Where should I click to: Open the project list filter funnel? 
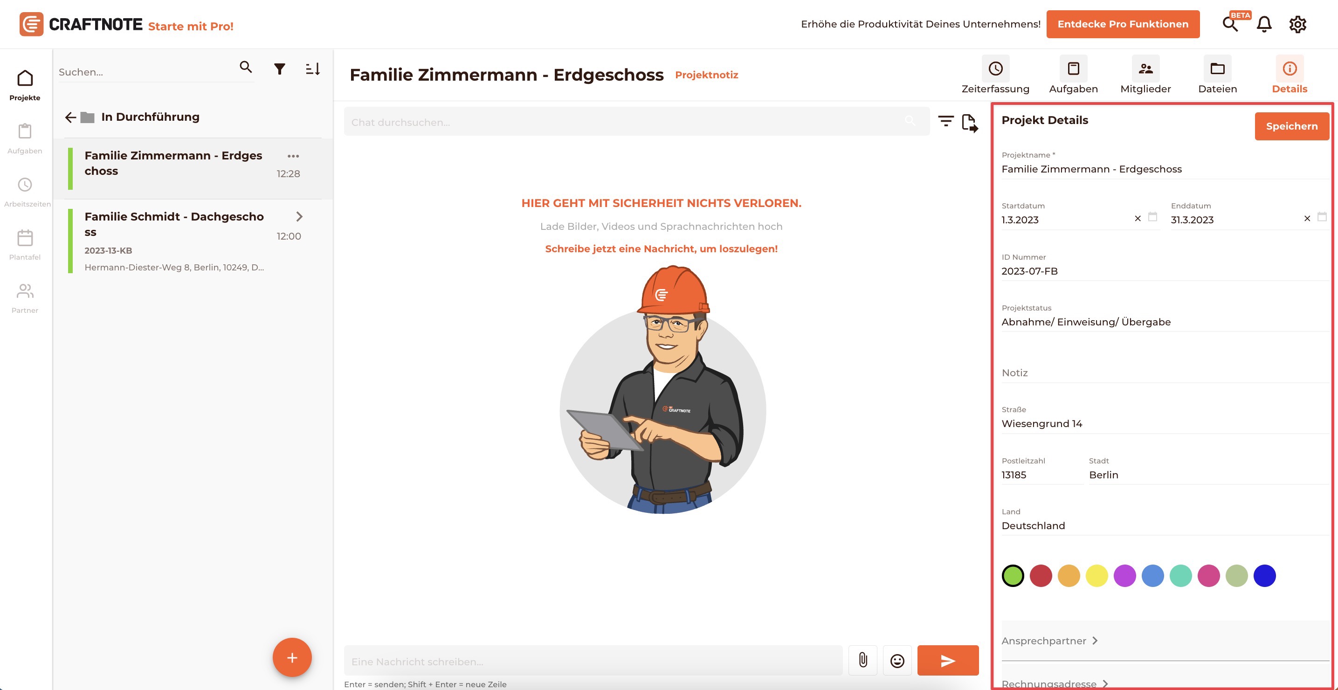(x=279, y=69)
